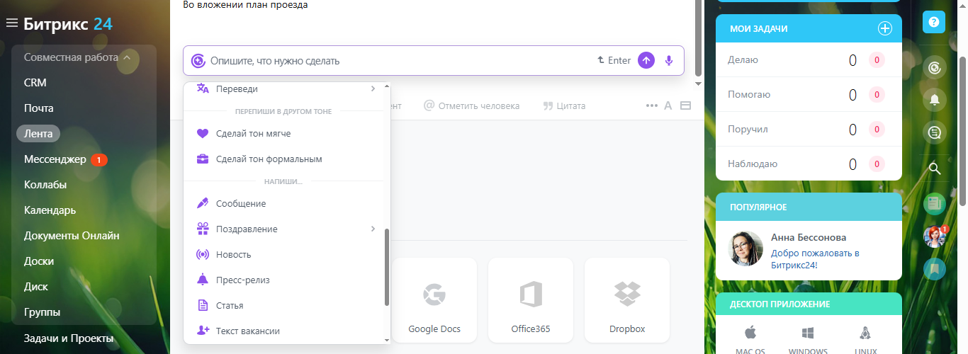Open search with the magnifier icon
The image size is (968, 354).
tap(935, 169)
